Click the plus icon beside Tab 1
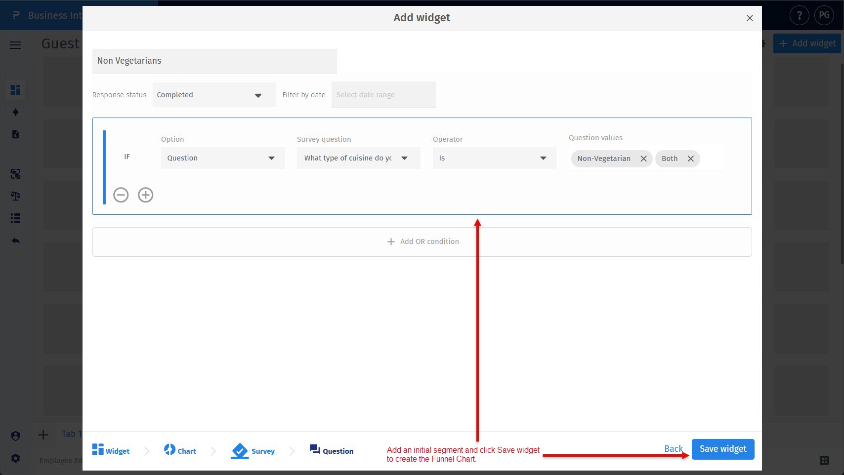 click(43, 435)
